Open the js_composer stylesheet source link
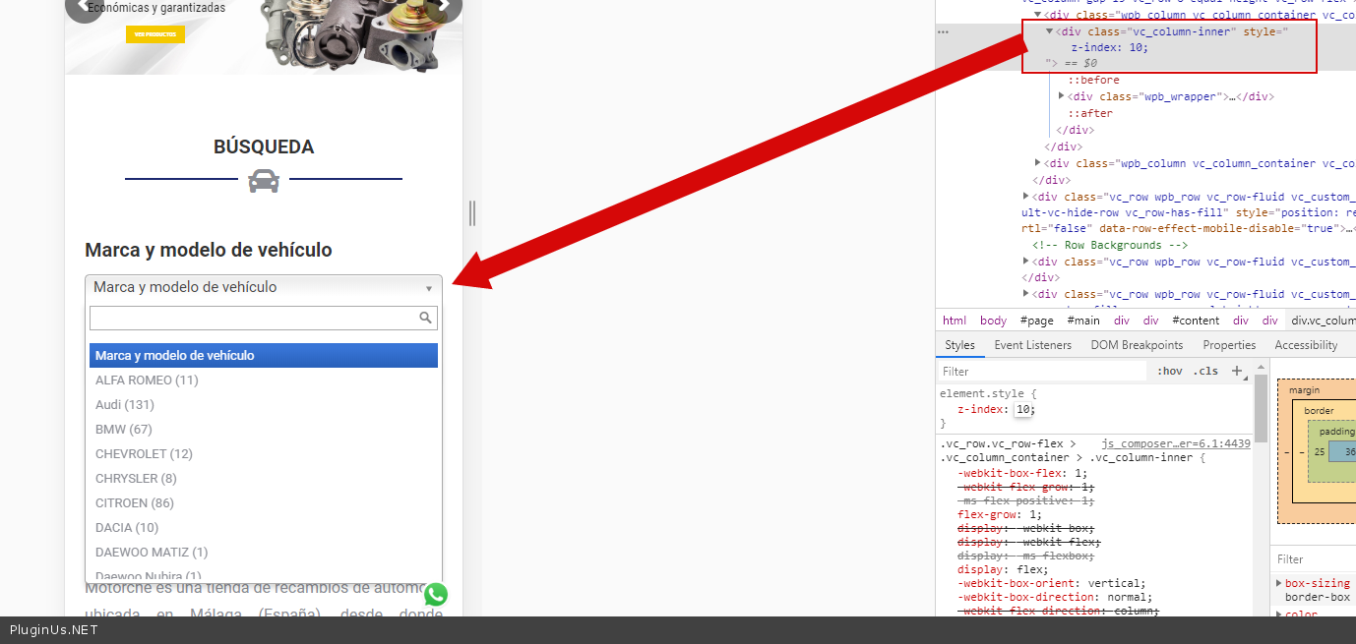The height and width of the screenshot is (644, 1356). click(x=1175, y=443)
